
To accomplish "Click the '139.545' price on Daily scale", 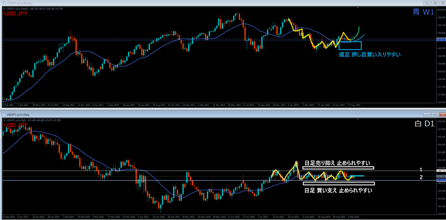I will tap(441, 214).
